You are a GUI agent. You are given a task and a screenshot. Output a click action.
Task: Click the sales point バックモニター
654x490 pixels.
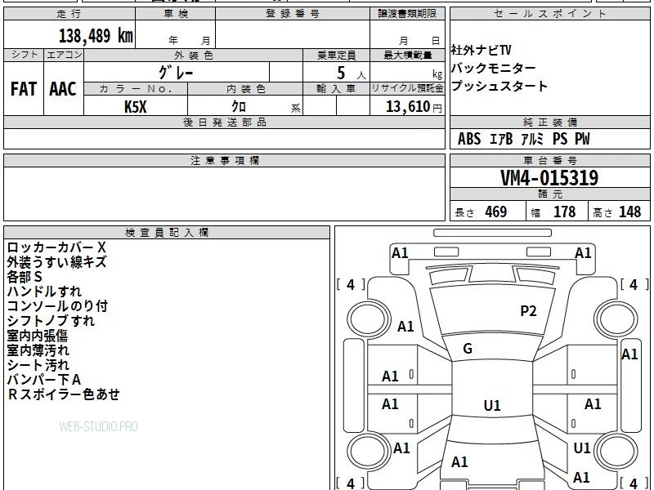click(x=494, y=68)
